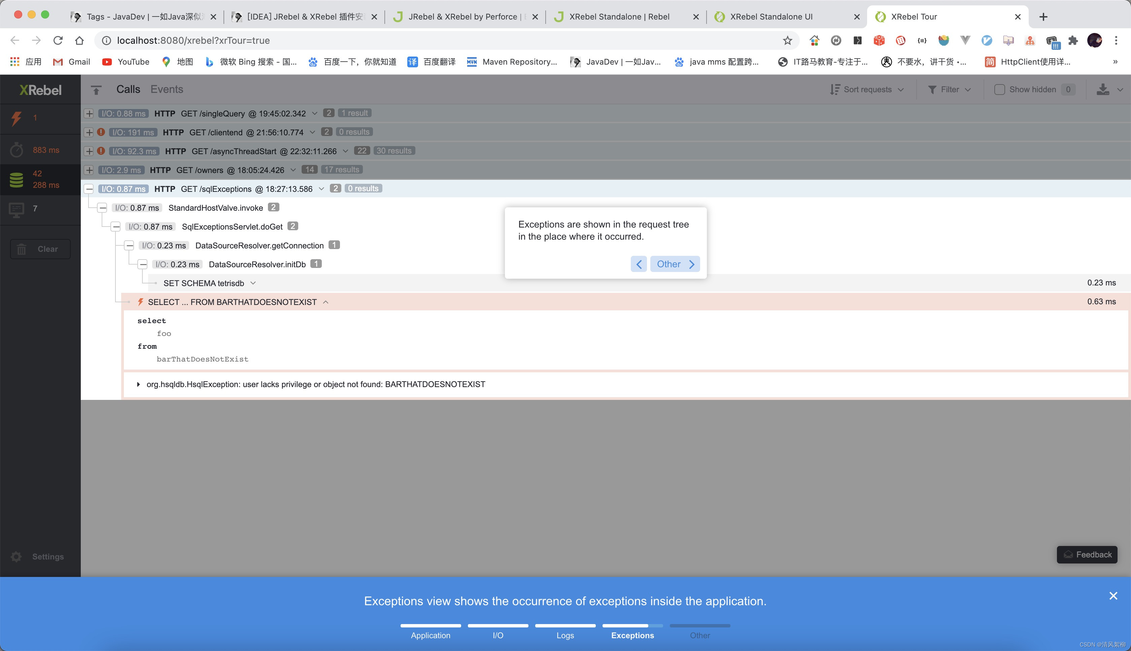1131x651 pixels.
Task: Expand the GET /singleQuery request row
Action: point(90,113)
